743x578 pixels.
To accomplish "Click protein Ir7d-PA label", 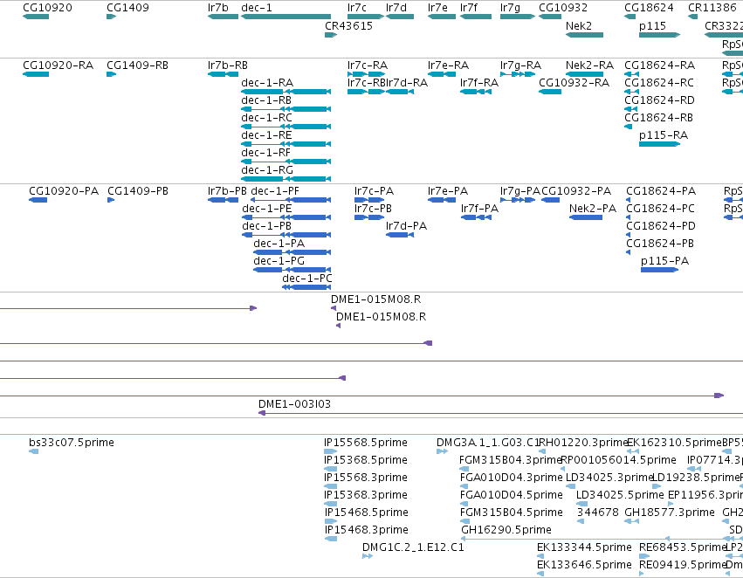I will pyautogui.click(x=406, y=226).
